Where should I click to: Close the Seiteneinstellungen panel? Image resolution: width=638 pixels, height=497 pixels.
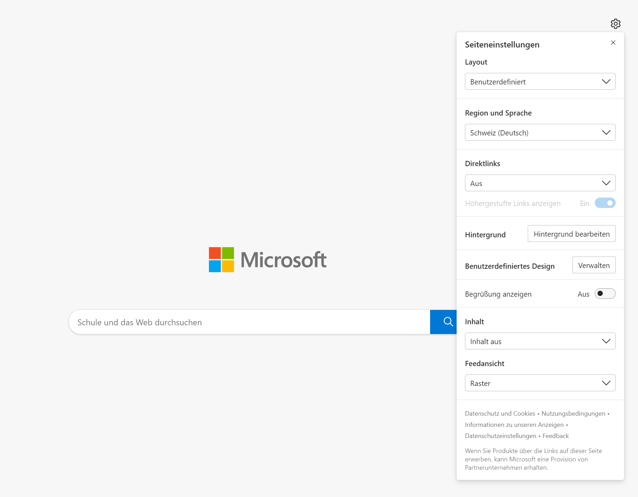[613, 43]
